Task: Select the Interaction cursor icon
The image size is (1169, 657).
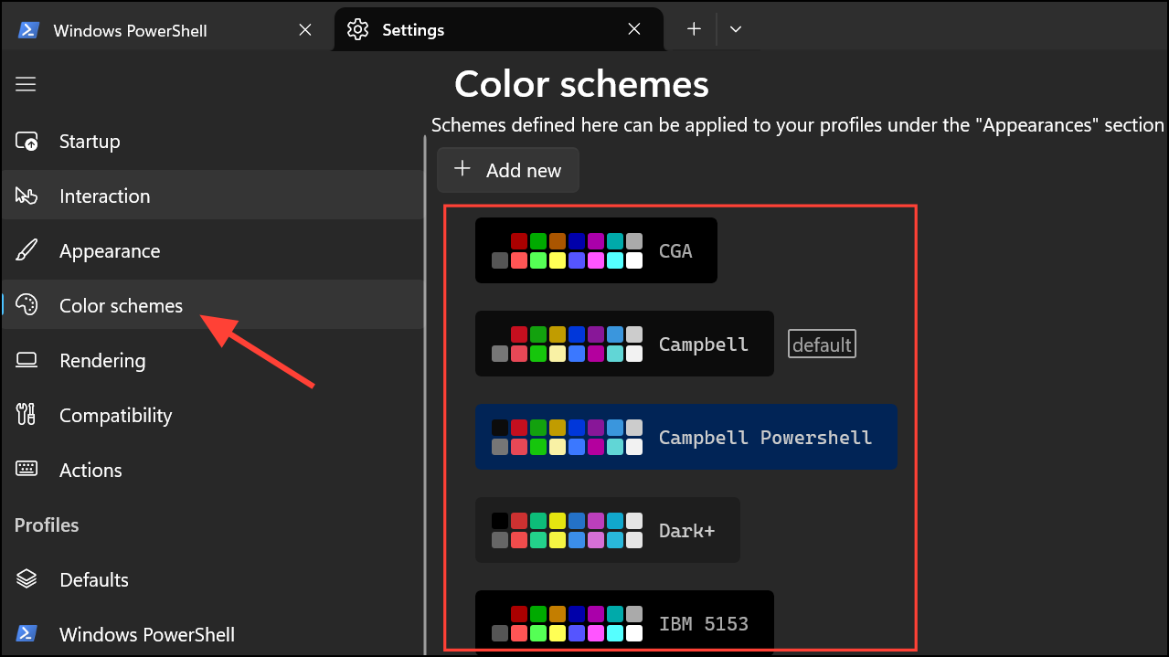Action: [26, 196]
